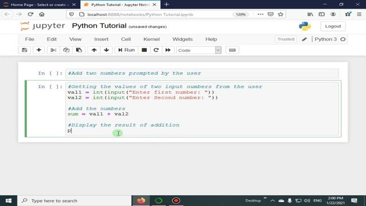Viewport: 366px width, 206px height.
Task: Open page actions three-dots menu
Action: click(260, 14)
